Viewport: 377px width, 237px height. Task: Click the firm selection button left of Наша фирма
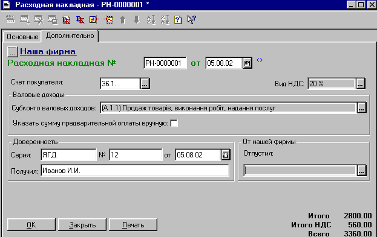[x=12, y=51]
